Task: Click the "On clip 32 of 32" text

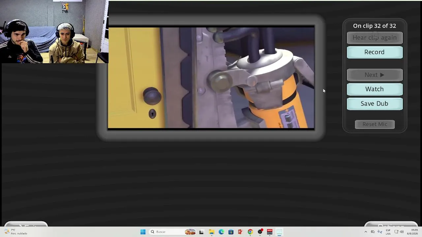Action: pyautogui.click(x=375, y=26)
